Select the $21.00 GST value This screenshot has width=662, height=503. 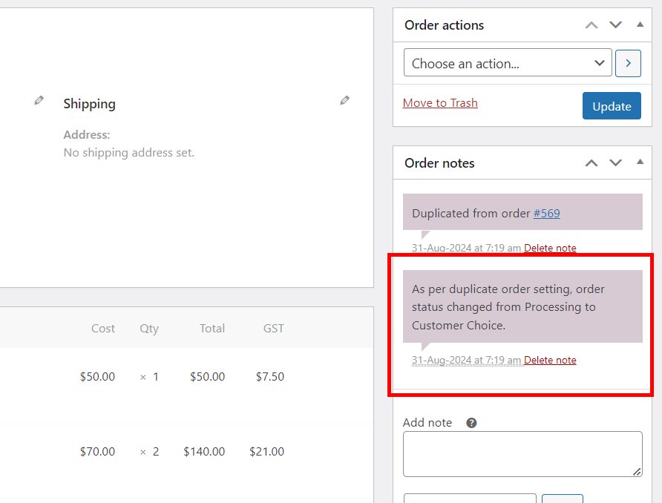[x=267, y=452]
